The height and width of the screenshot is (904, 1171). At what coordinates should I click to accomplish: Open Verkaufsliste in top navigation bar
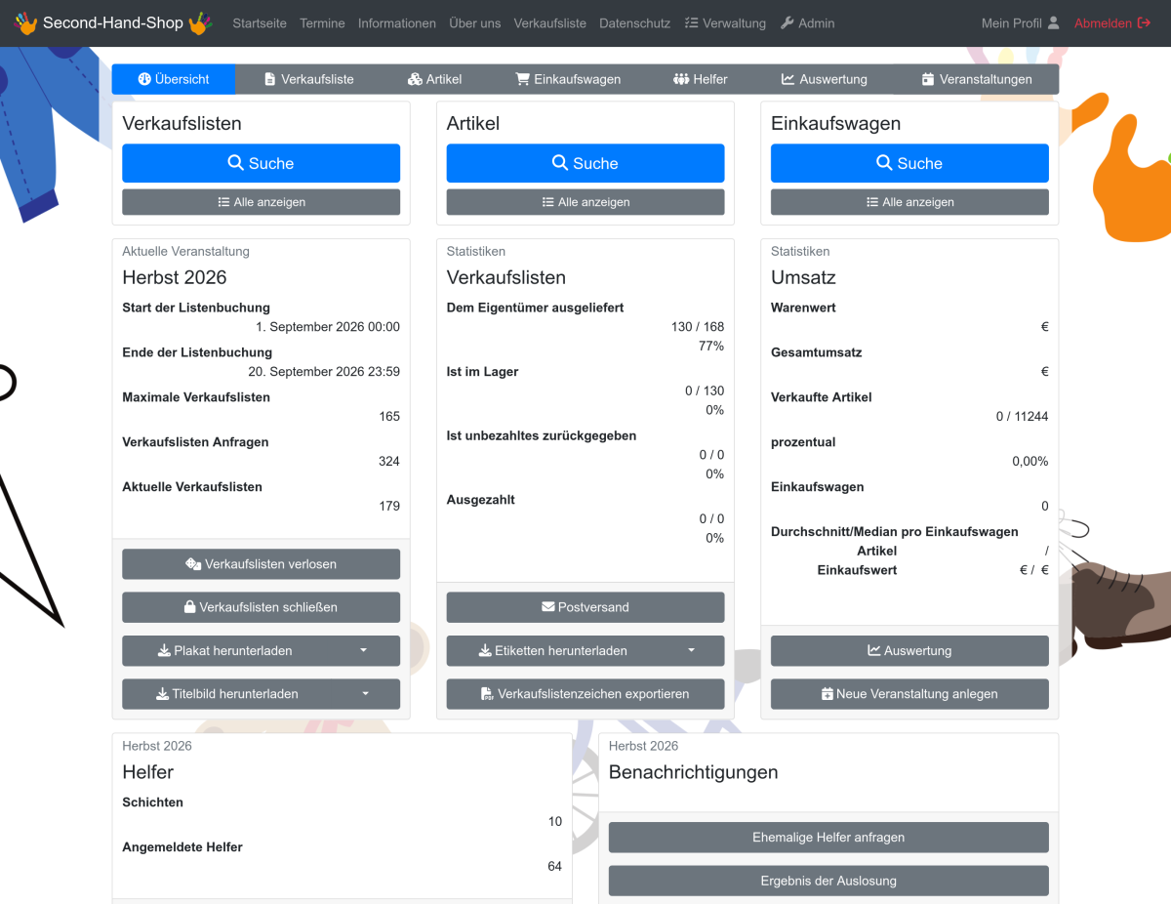550,23
